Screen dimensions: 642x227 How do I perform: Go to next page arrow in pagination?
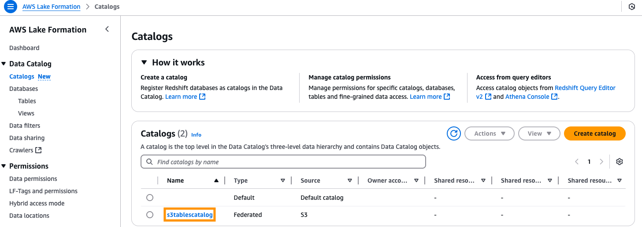601,162
